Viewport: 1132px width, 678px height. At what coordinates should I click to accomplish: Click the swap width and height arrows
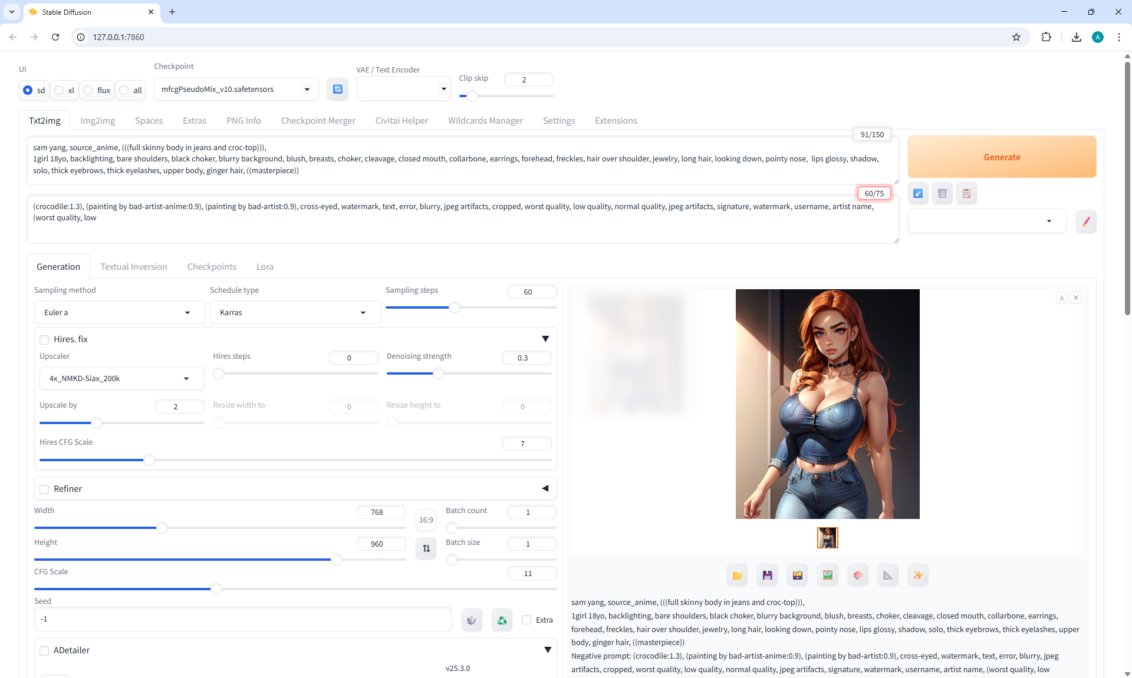click(x=426, y=548)
